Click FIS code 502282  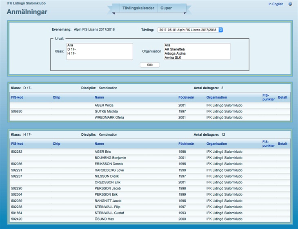point(17,152)
